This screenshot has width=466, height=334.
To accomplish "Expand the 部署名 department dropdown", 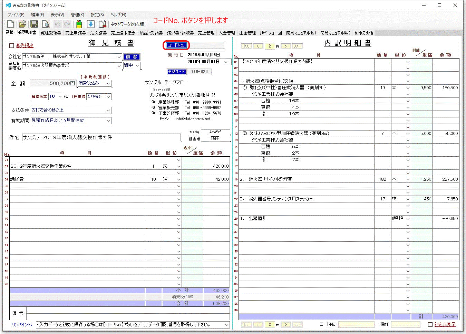I will (119, 65).
